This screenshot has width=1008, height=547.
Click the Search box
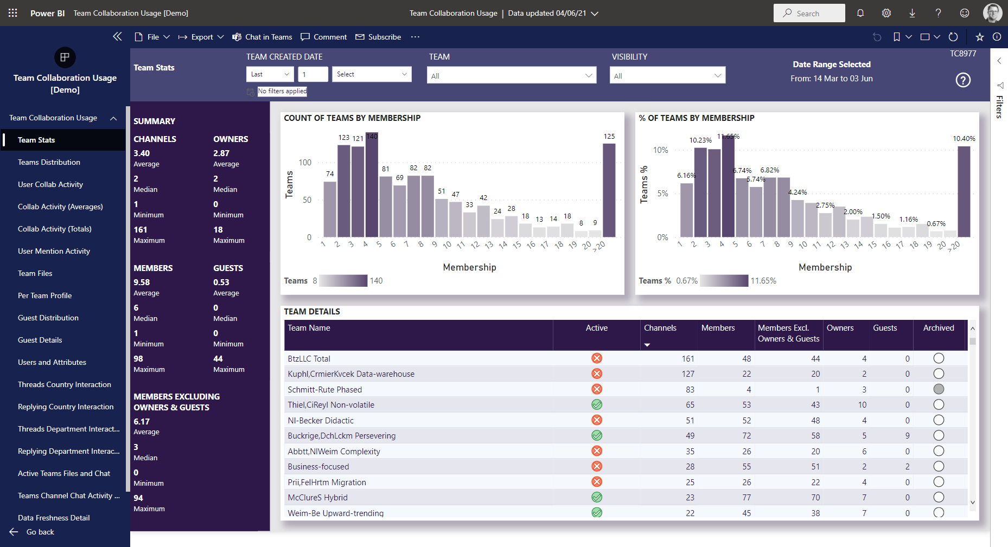(809, 13)
